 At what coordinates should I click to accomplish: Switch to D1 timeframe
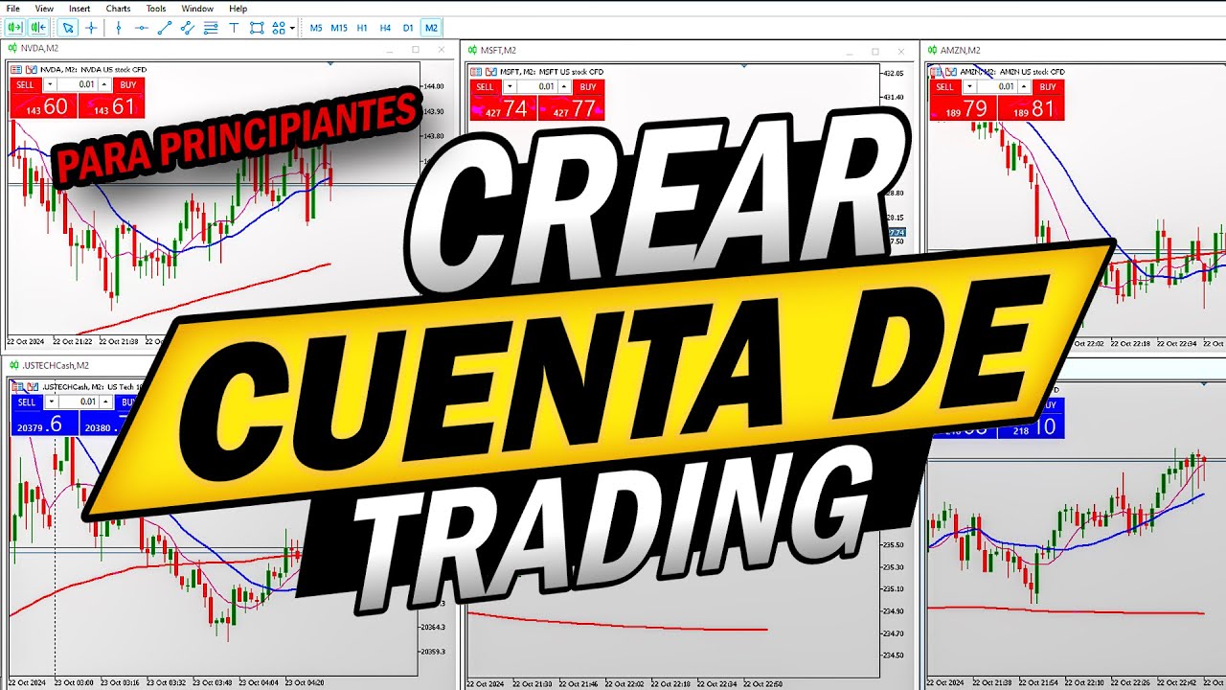pyautogui.click(x=408, y=28)
